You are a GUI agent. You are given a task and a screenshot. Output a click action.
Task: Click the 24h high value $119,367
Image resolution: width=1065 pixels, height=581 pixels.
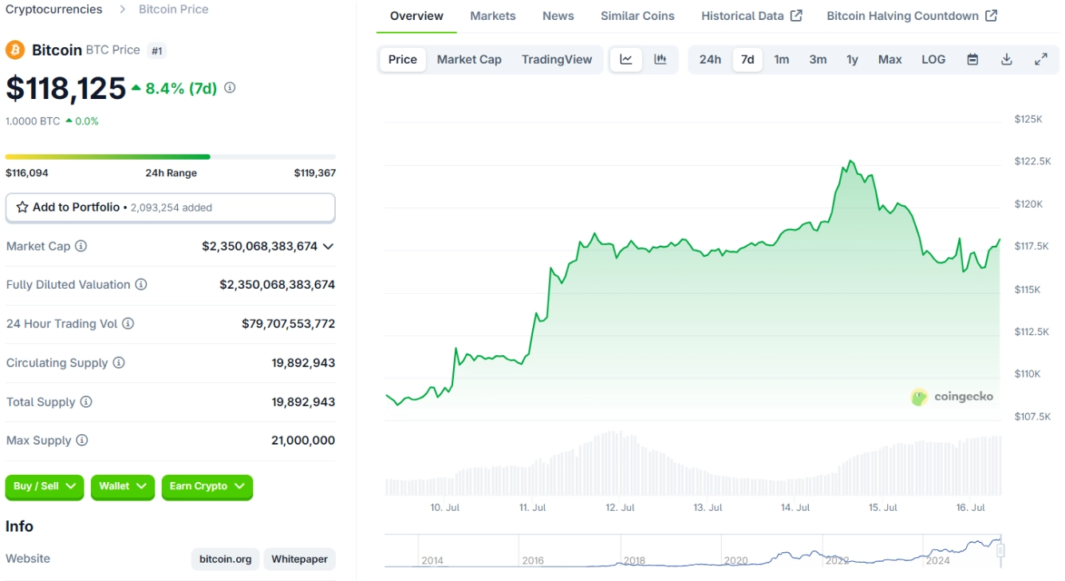pos(315,173)
